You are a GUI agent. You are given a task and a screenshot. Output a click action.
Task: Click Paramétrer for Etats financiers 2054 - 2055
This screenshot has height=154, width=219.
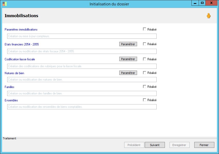128,44
